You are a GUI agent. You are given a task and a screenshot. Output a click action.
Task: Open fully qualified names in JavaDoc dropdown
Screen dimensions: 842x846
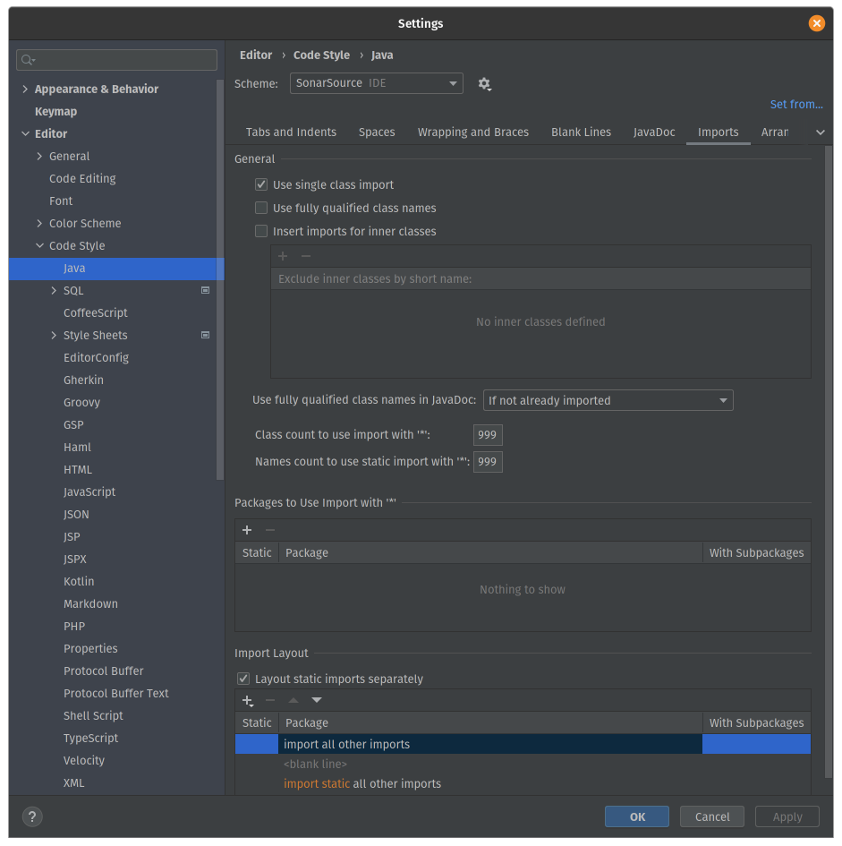tap(608, 400)
